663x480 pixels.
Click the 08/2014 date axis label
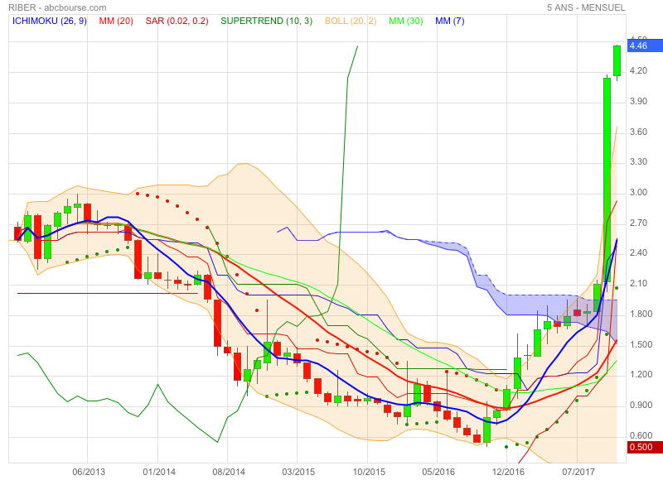(x=229, y=472)
